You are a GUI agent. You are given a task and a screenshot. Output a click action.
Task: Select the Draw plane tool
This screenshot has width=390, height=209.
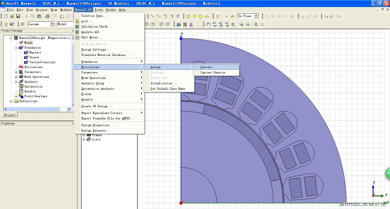232,16
